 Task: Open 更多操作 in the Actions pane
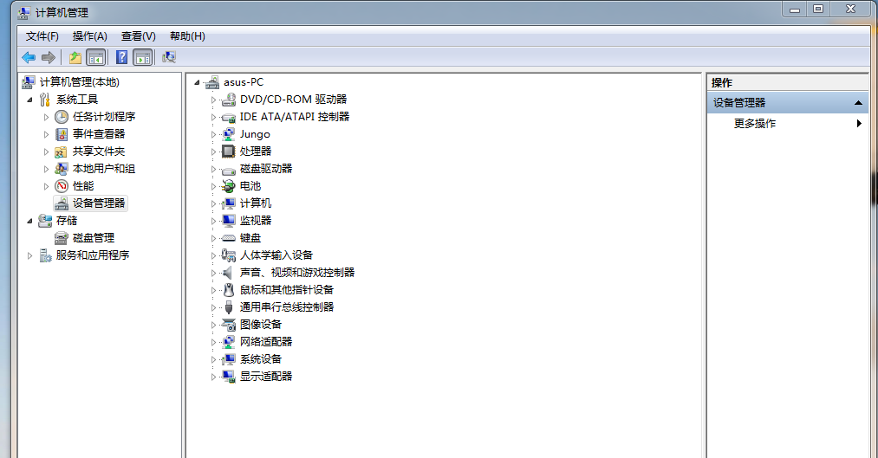[755, 124]
